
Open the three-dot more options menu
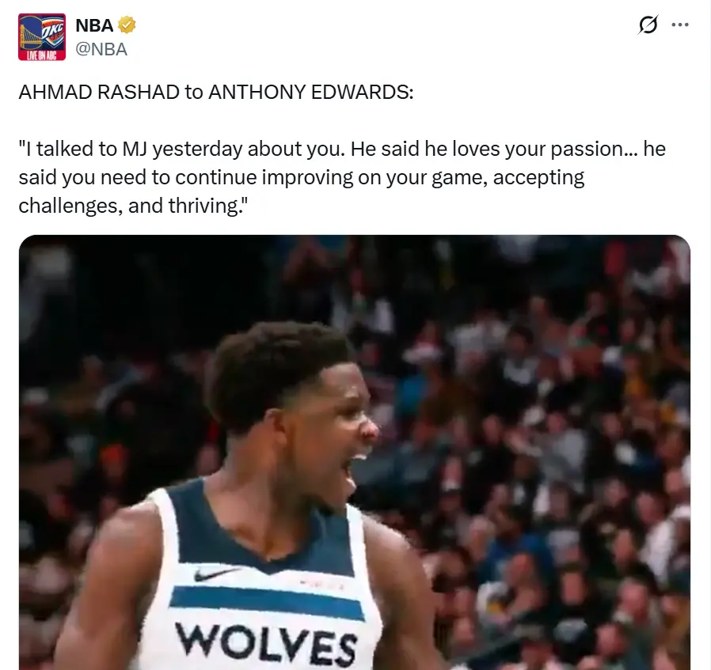(x=679, y=25)
